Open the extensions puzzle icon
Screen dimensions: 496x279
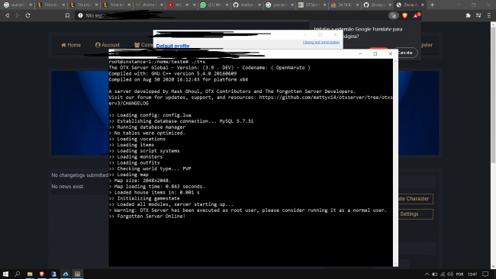[469, 15]
